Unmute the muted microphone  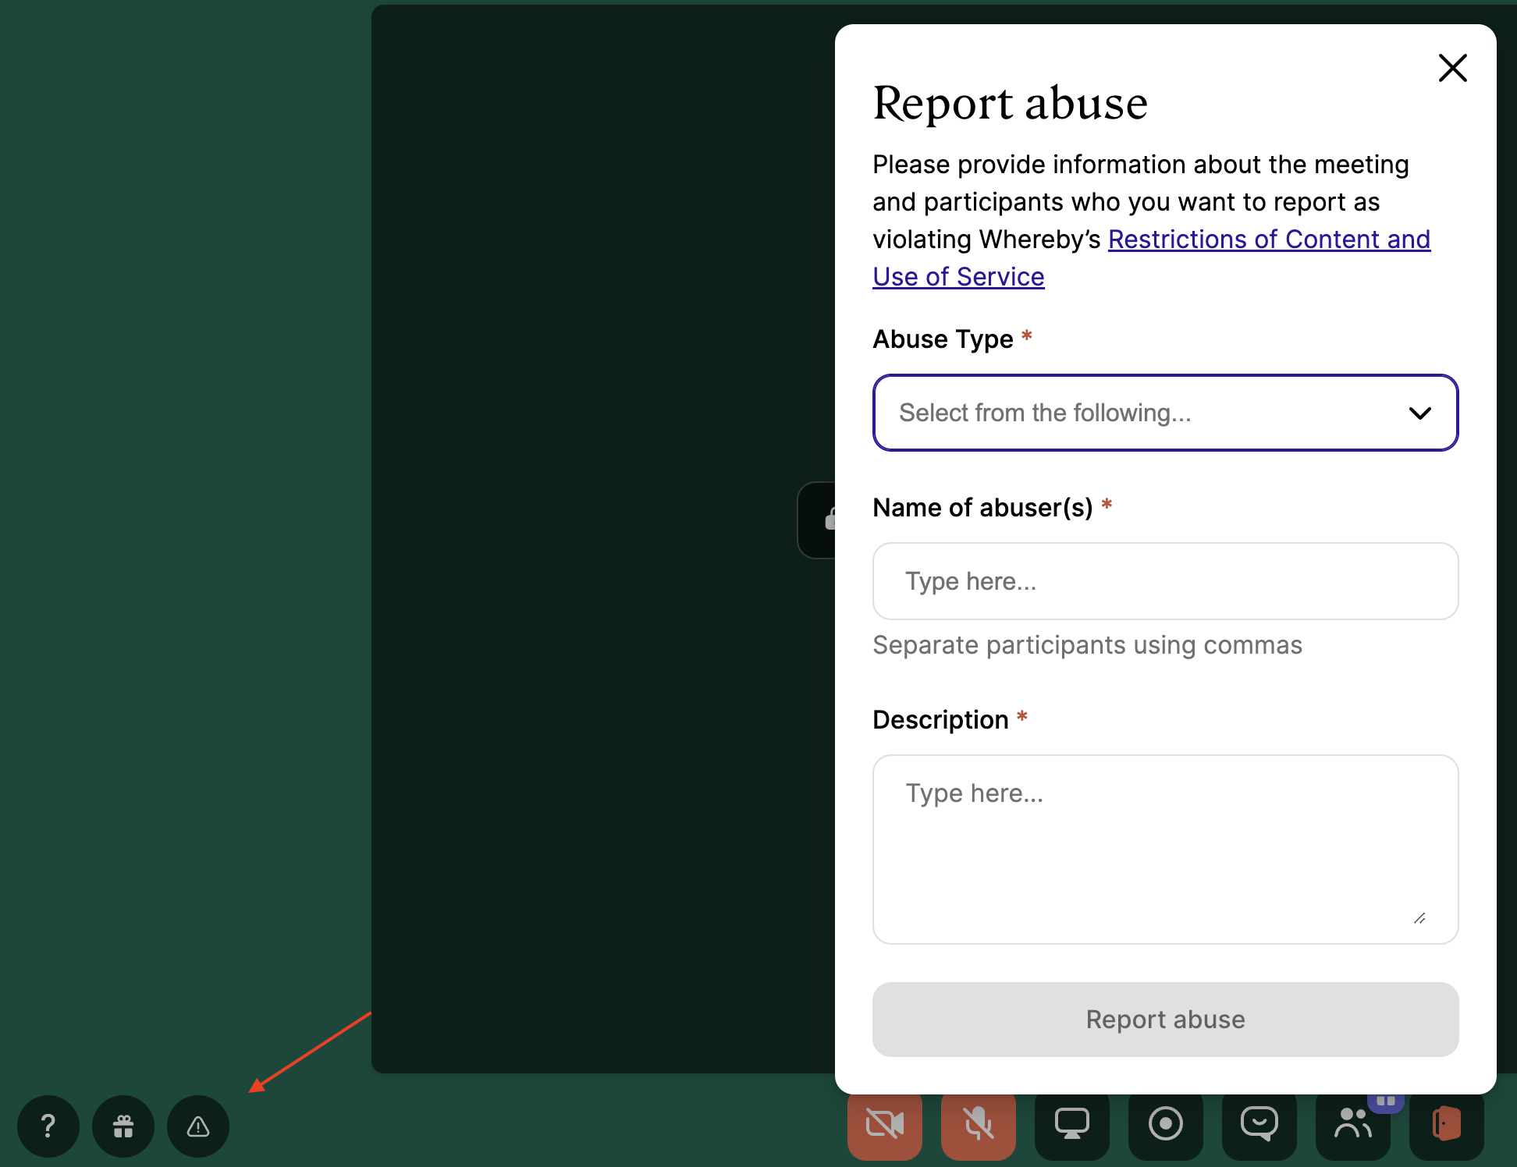(978, 1124)
